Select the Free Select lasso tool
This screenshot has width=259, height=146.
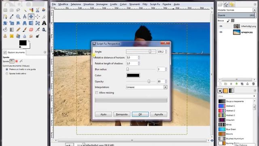18,10
